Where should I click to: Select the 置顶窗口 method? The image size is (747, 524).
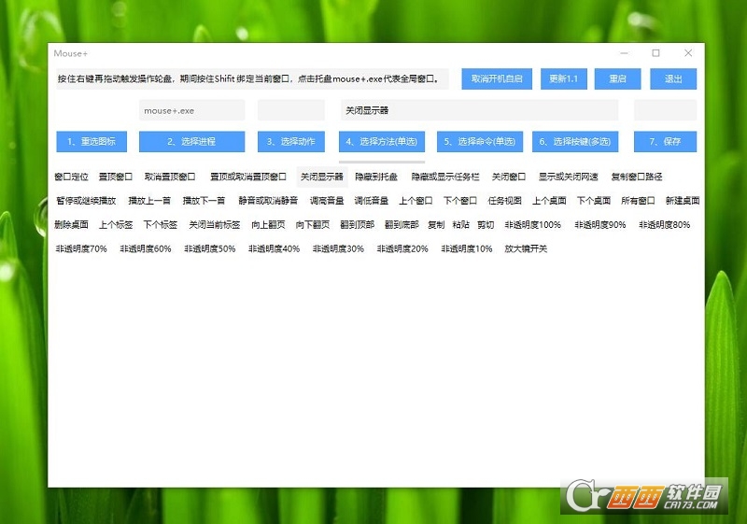pos(115,177)
